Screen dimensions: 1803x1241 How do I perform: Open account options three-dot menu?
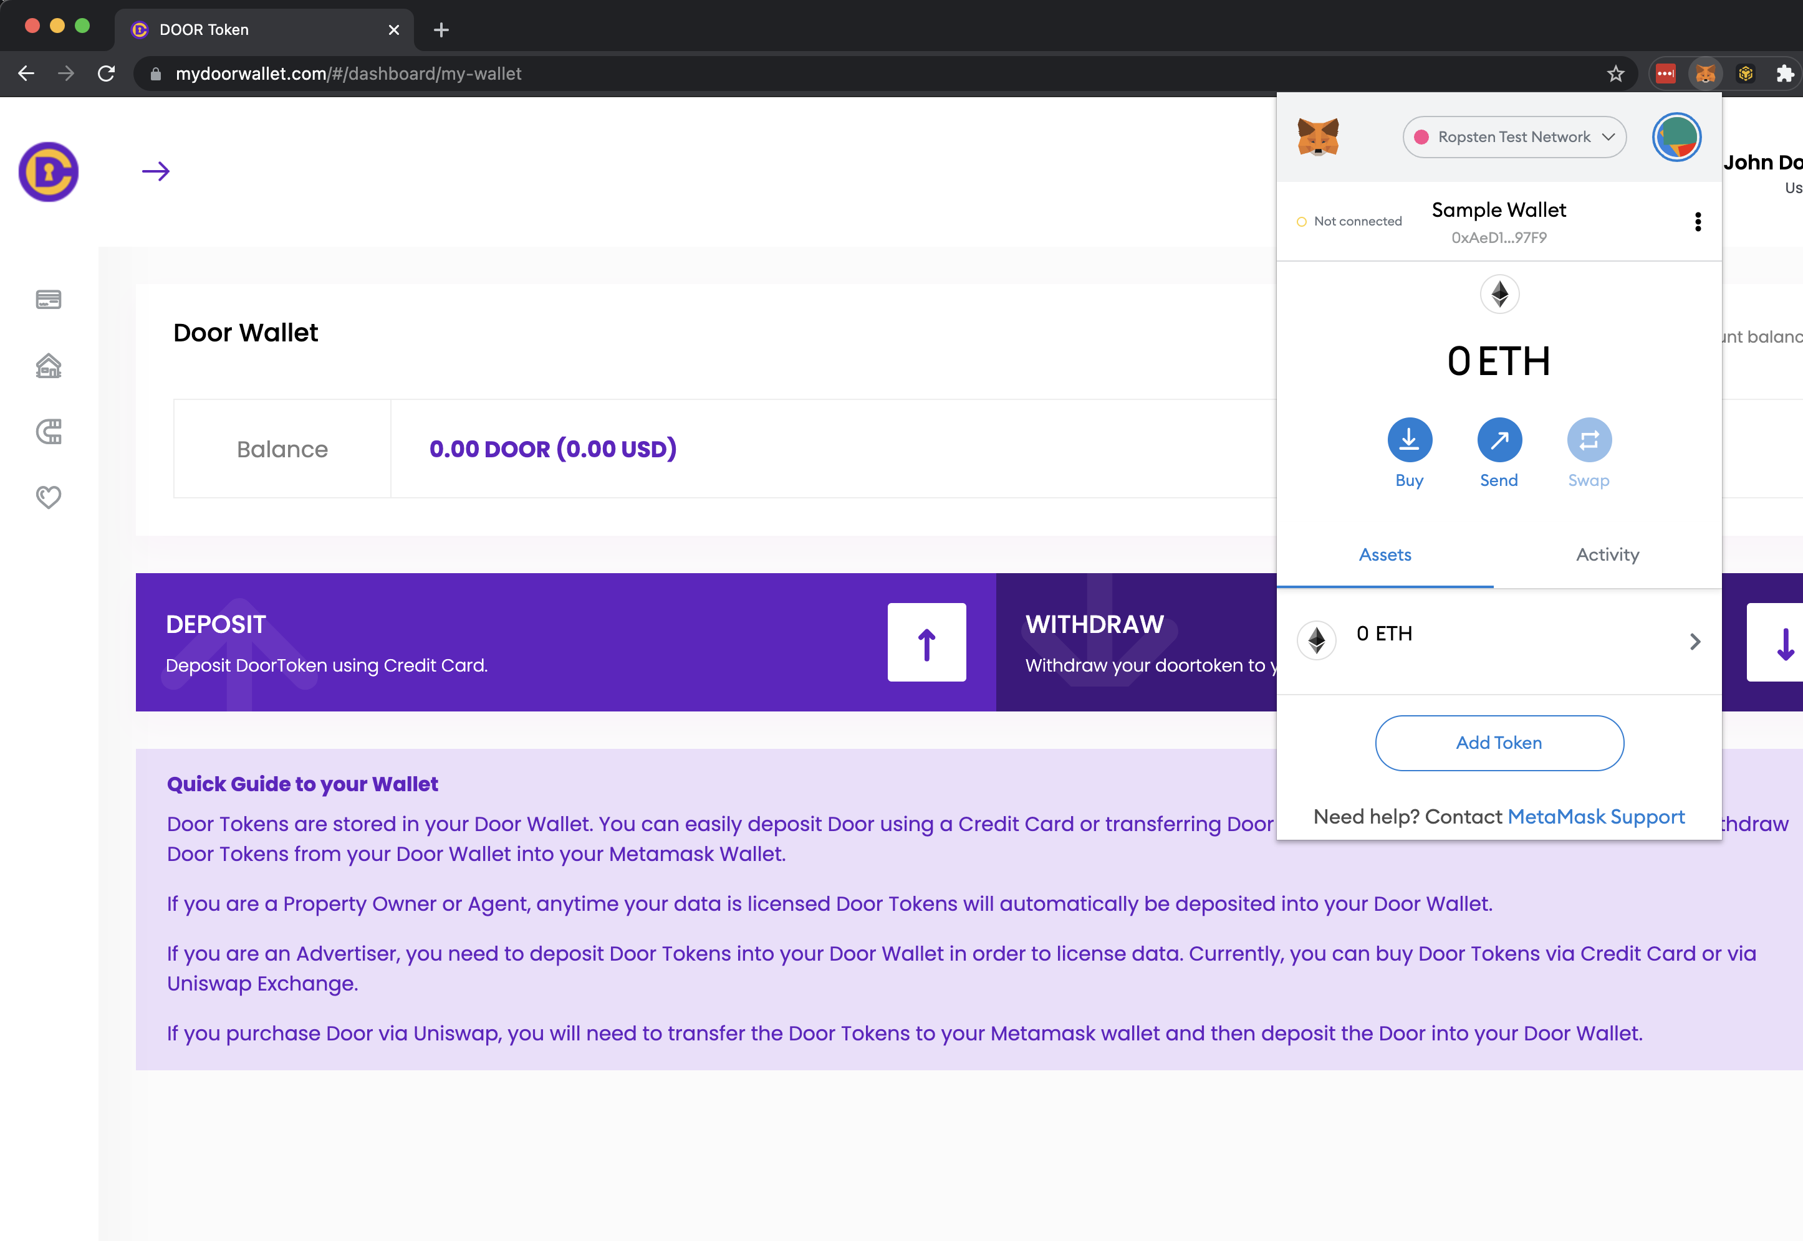[x=1698, y=222]
